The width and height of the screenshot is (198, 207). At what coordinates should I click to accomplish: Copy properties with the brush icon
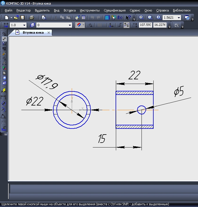pos(77,18)
